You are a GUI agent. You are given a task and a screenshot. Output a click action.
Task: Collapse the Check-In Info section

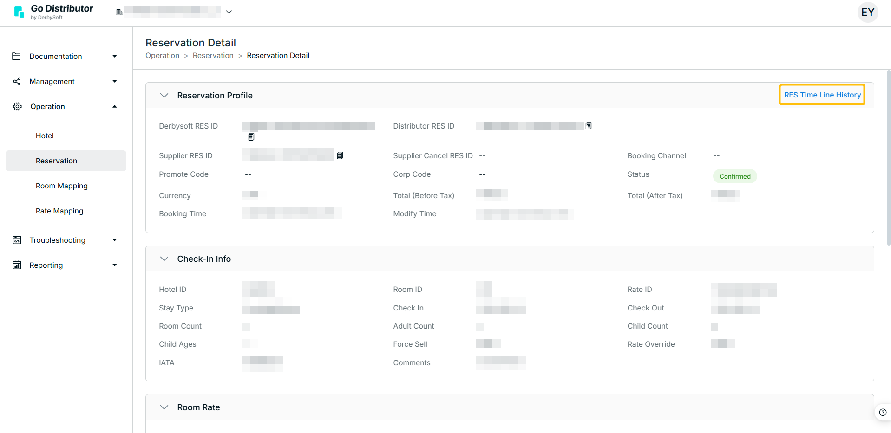coord(164,259)
